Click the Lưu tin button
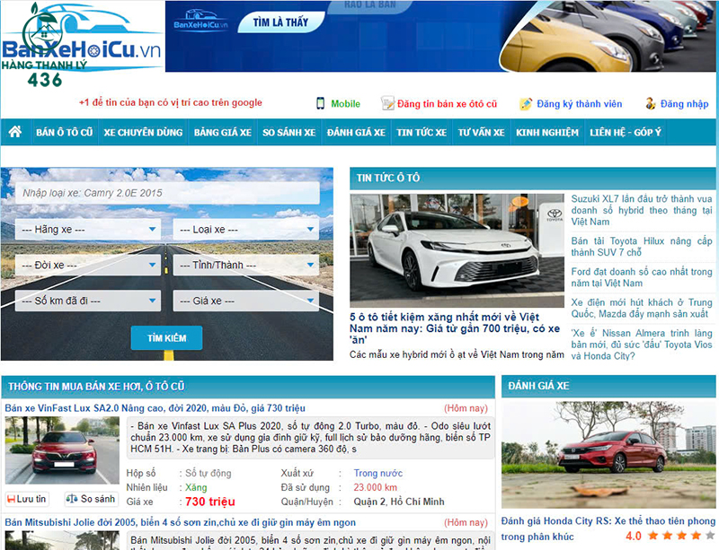 pos(27,499)
